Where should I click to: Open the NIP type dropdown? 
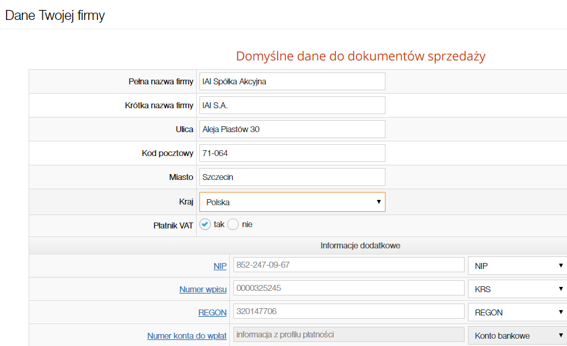click(x=518, y=266)
